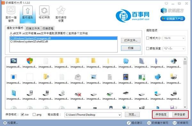Expand the 输出路径 dropdown arrow
Image resolution: width=192 pixels, height=126 pixels.
coord(120,115)
